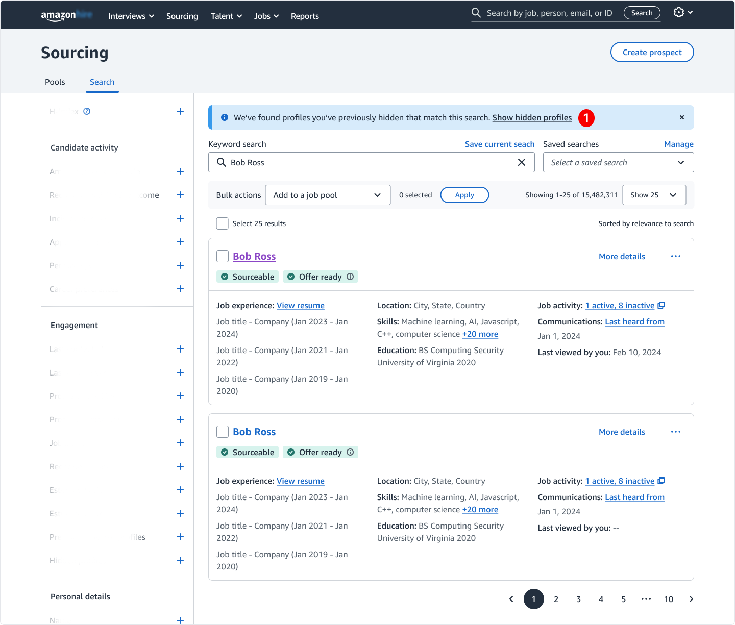Click '+20 more' skills in the Feb 10 viewed card
The height and width of the screenshot is (625, 735).
pyautogui.click(x=480, y=334)
